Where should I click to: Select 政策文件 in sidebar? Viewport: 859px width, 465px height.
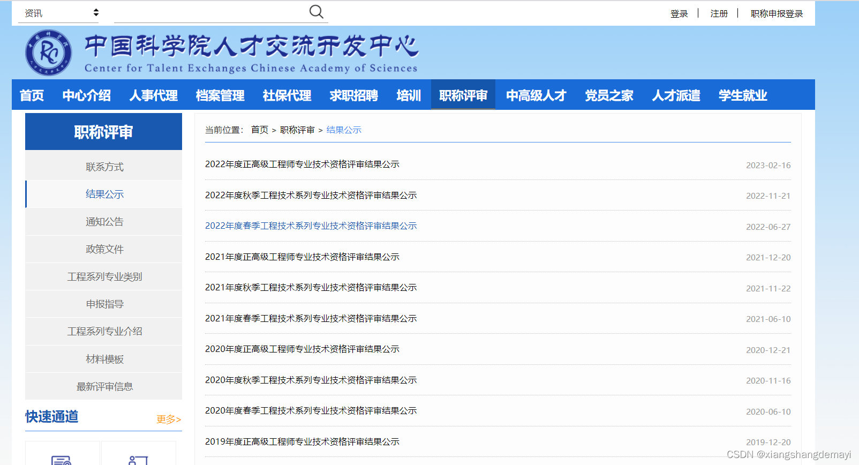pyautogui.click(x=104, y=249)
